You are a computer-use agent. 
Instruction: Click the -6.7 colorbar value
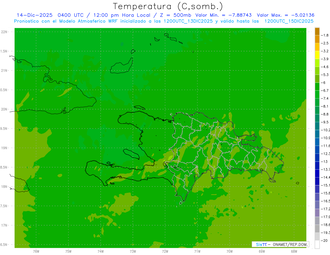[325, 91]
